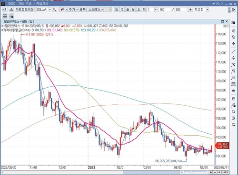
Task: Click the sidebar icon below crossed-lines tool
Action: (233, 71)
